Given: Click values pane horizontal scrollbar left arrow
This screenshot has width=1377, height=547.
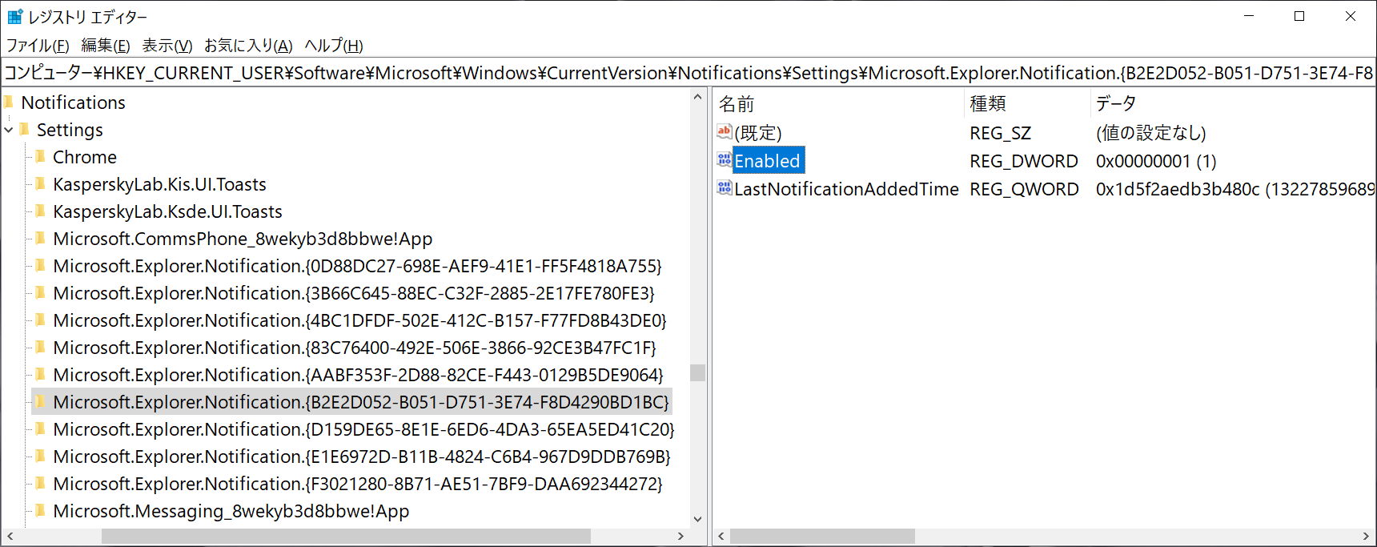Looking at the screenshot, I should [x=721, y=536].
